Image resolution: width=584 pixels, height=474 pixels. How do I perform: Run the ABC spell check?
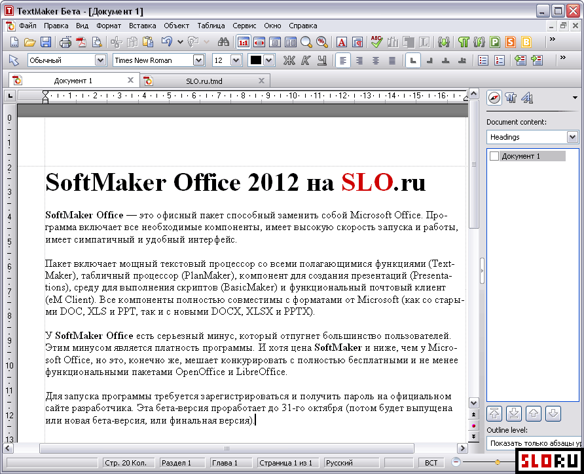coord(376,42)
